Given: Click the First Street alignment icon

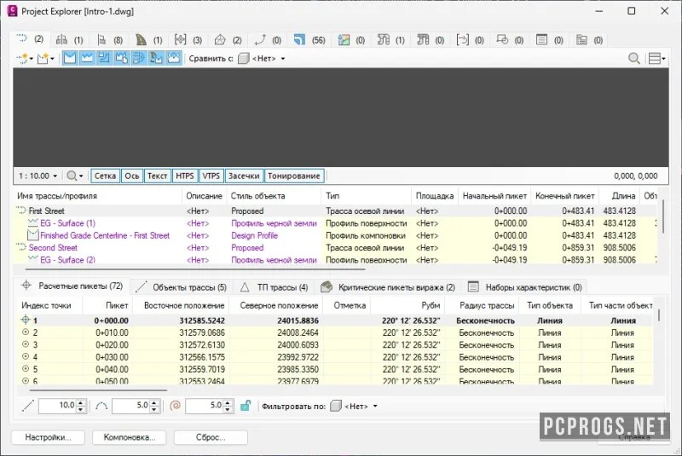Looking at the screenshot, I should (x=21, y=211).
